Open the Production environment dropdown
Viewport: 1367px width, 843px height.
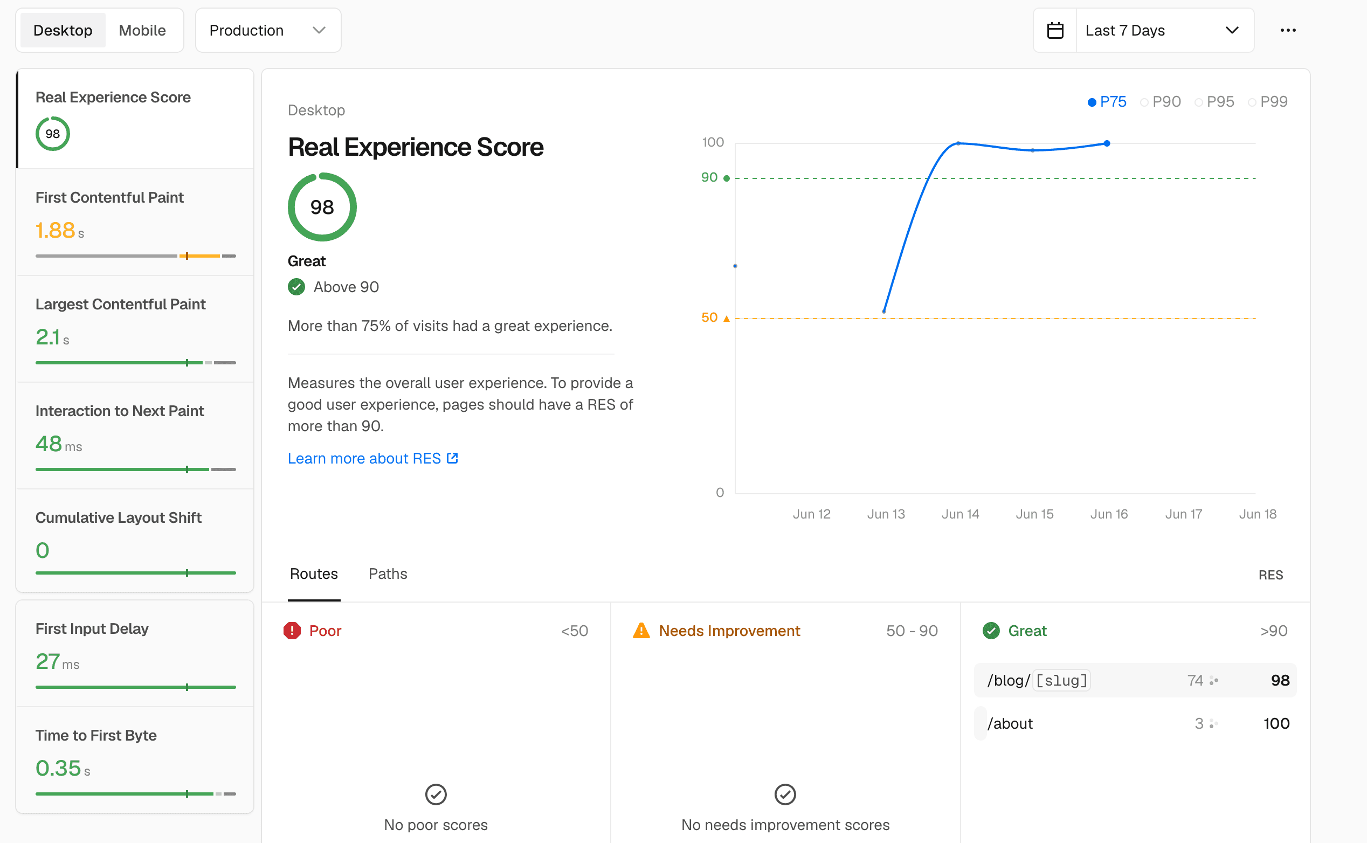[268, 30]
